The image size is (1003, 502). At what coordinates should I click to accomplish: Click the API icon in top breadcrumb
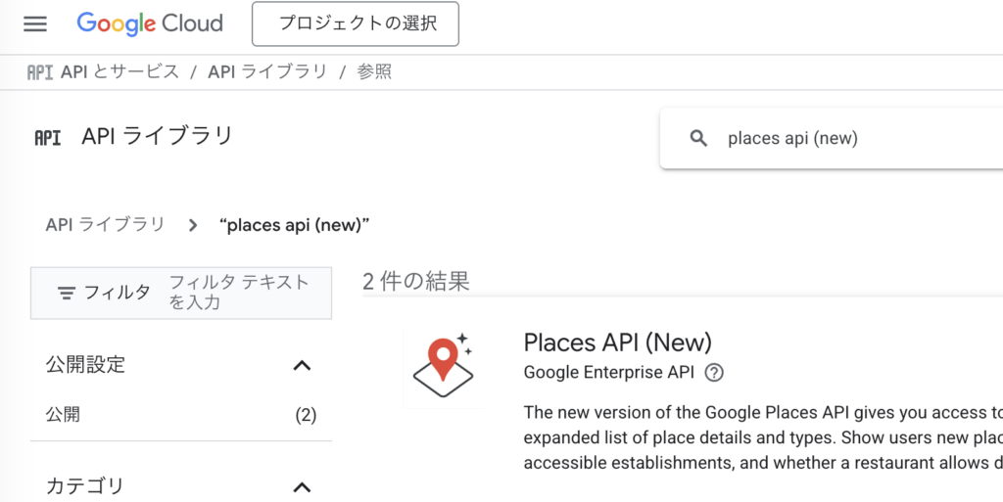pyautogui.click(x=40, y=72)
